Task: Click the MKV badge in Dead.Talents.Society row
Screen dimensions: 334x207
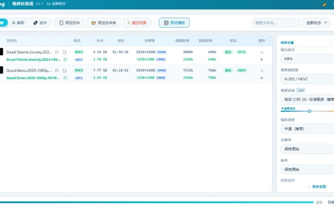Action: pos(79,52)
